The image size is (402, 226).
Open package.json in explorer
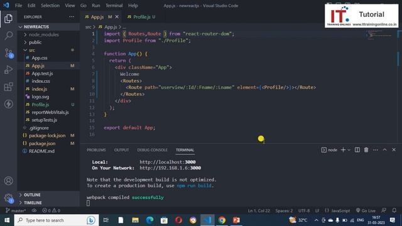[x=48, y=144]
